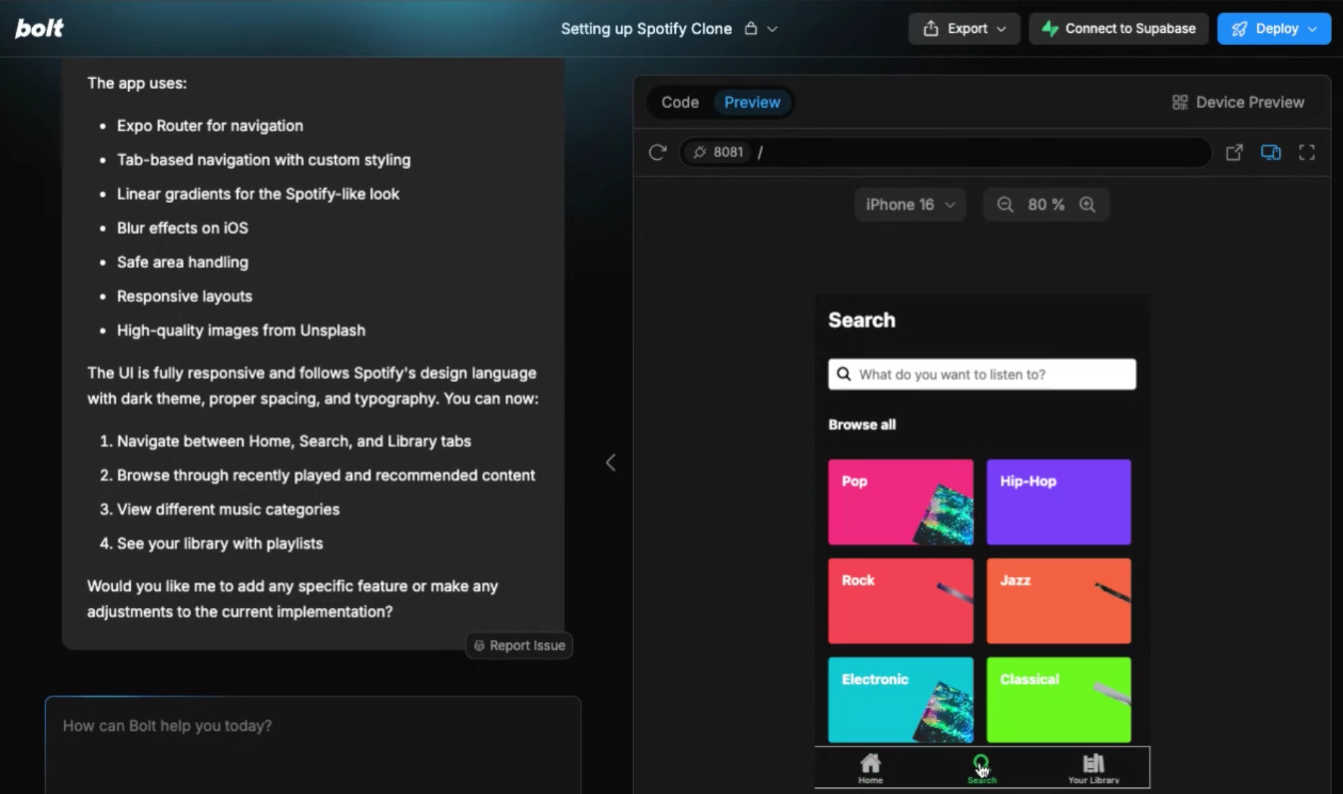
Task: Zoom out the device preview
Action: tap(1005, 205)
